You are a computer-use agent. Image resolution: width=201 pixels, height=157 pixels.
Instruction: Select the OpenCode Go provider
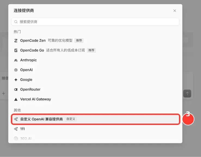pyautogui.click(x=95, y=50)
